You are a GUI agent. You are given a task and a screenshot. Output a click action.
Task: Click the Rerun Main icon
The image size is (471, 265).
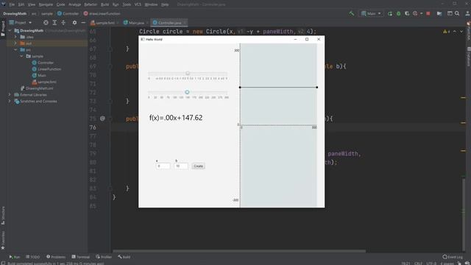coord(390,13)
